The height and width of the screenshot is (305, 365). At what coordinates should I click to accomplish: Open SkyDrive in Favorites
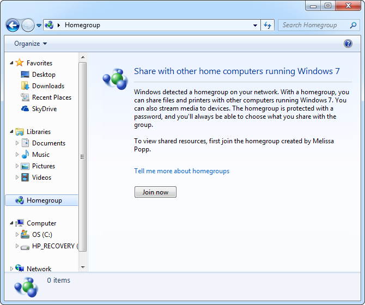tap(45, 109)
